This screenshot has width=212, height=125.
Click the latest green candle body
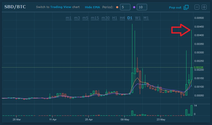191,74
